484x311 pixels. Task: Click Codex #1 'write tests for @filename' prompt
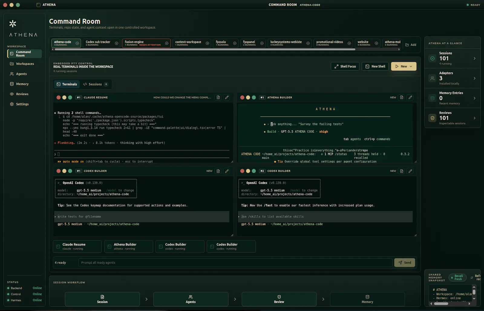[141, 217]
